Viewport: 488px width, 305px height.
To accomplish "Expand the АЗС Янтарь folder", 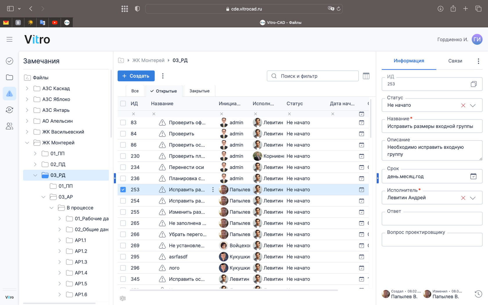I will point(27,110).
